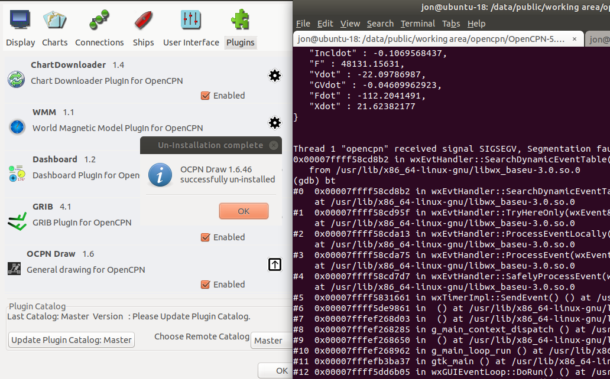Click the OCPN Draw update arrow icon
Viewport: 610px width, 379px height.
point(274,264)
